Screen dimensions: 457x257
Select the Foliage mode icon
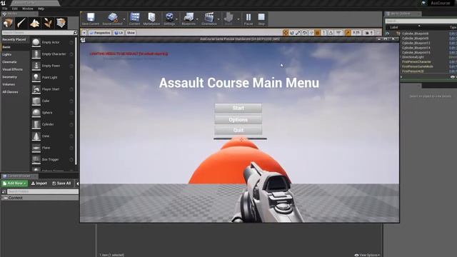(x=48, y=23)
